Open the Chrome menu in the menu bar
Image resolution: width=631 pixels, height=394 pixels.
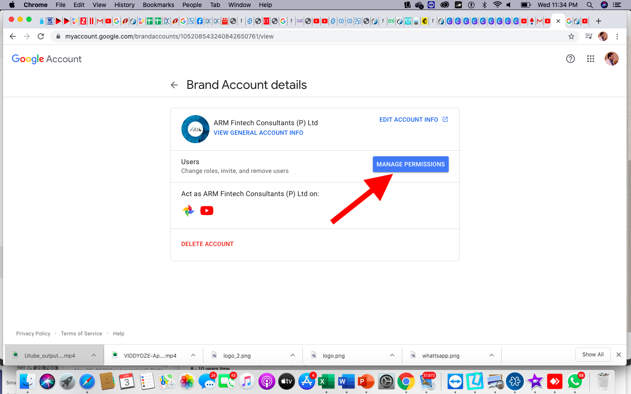(x=35, y=5)
